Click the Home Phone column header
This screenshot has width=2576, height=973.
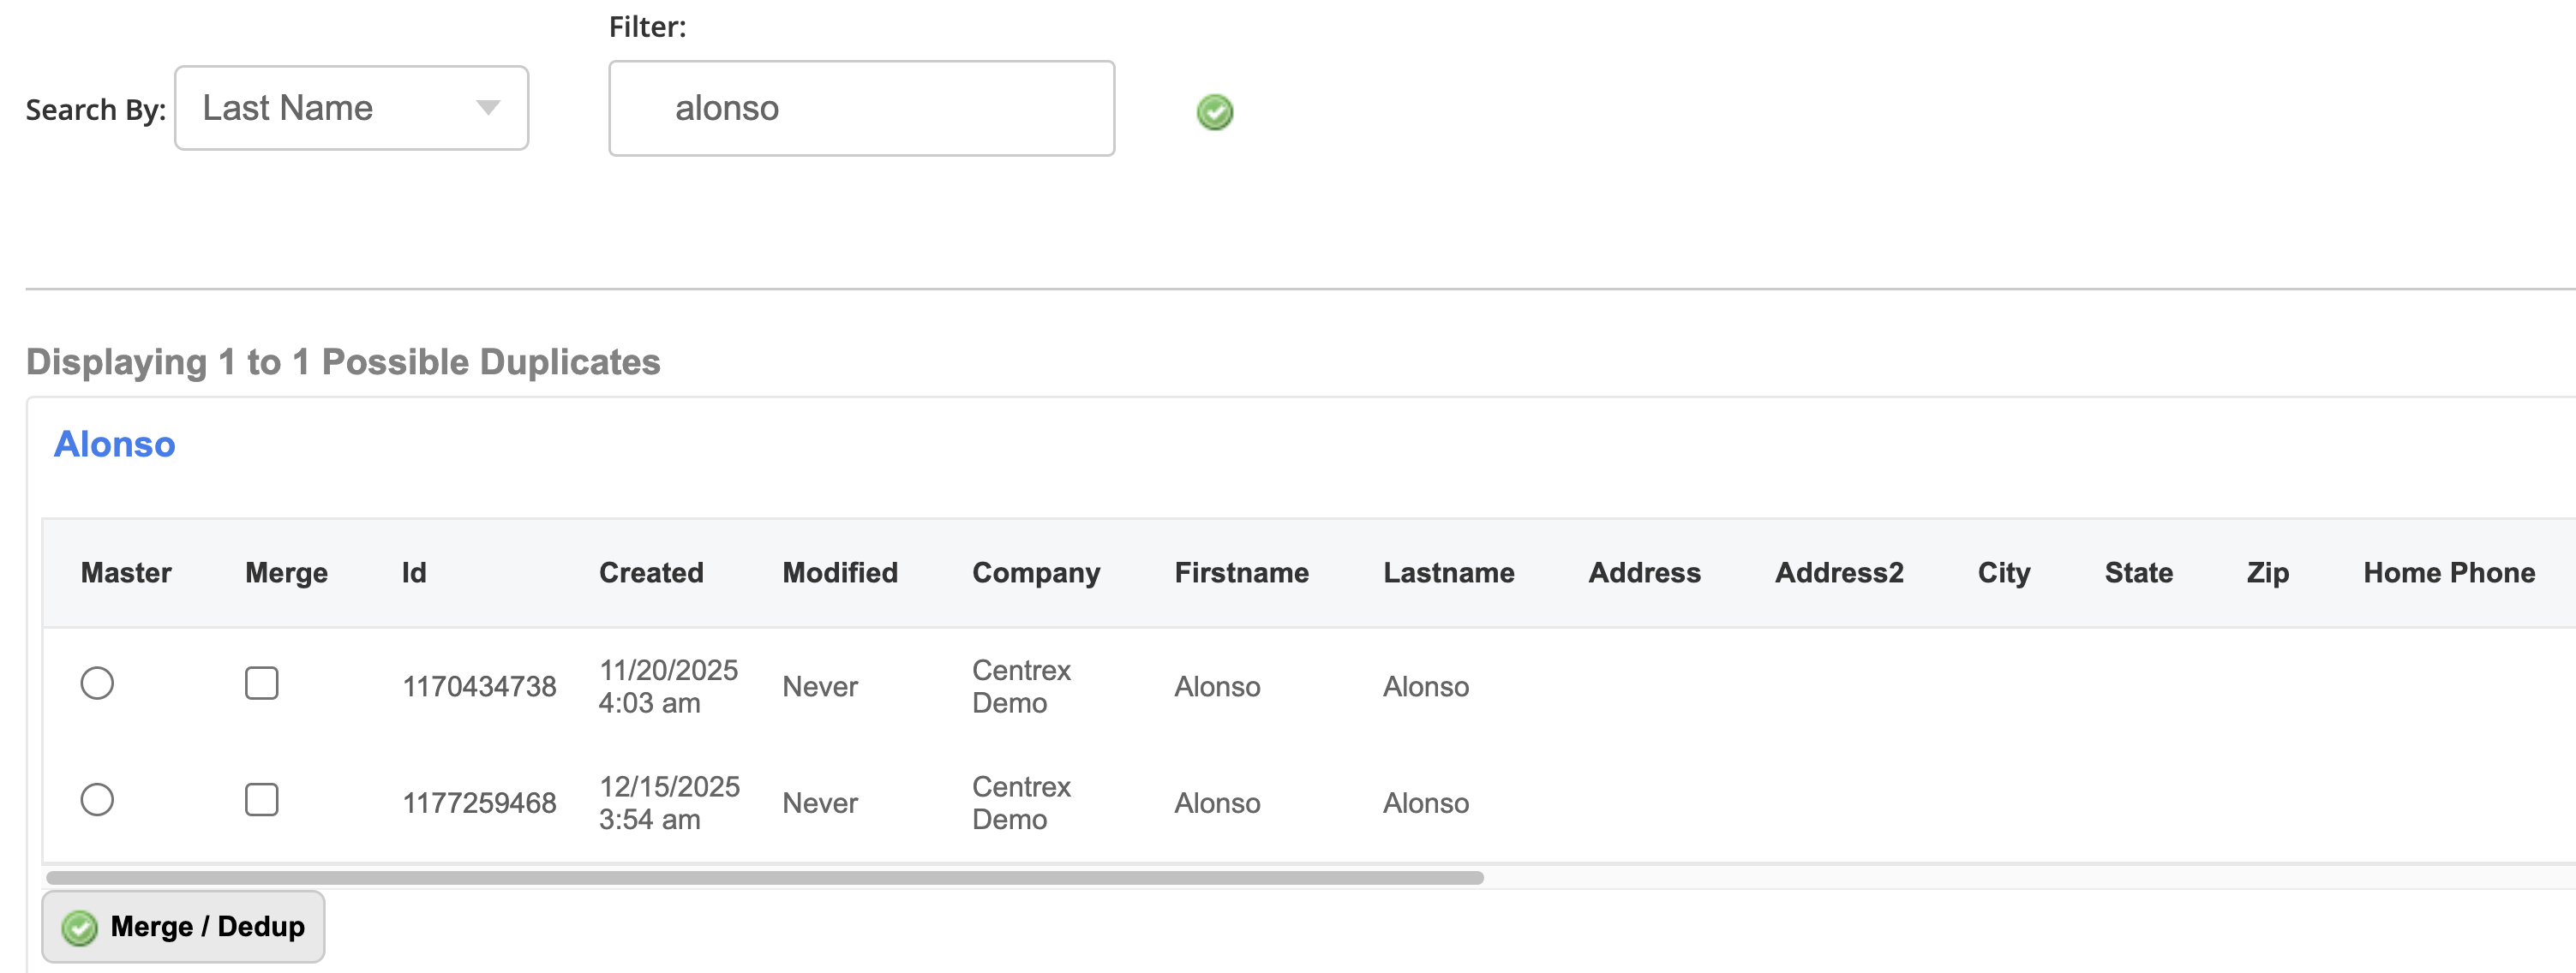pyautogui.click(x=2449, y=573)
